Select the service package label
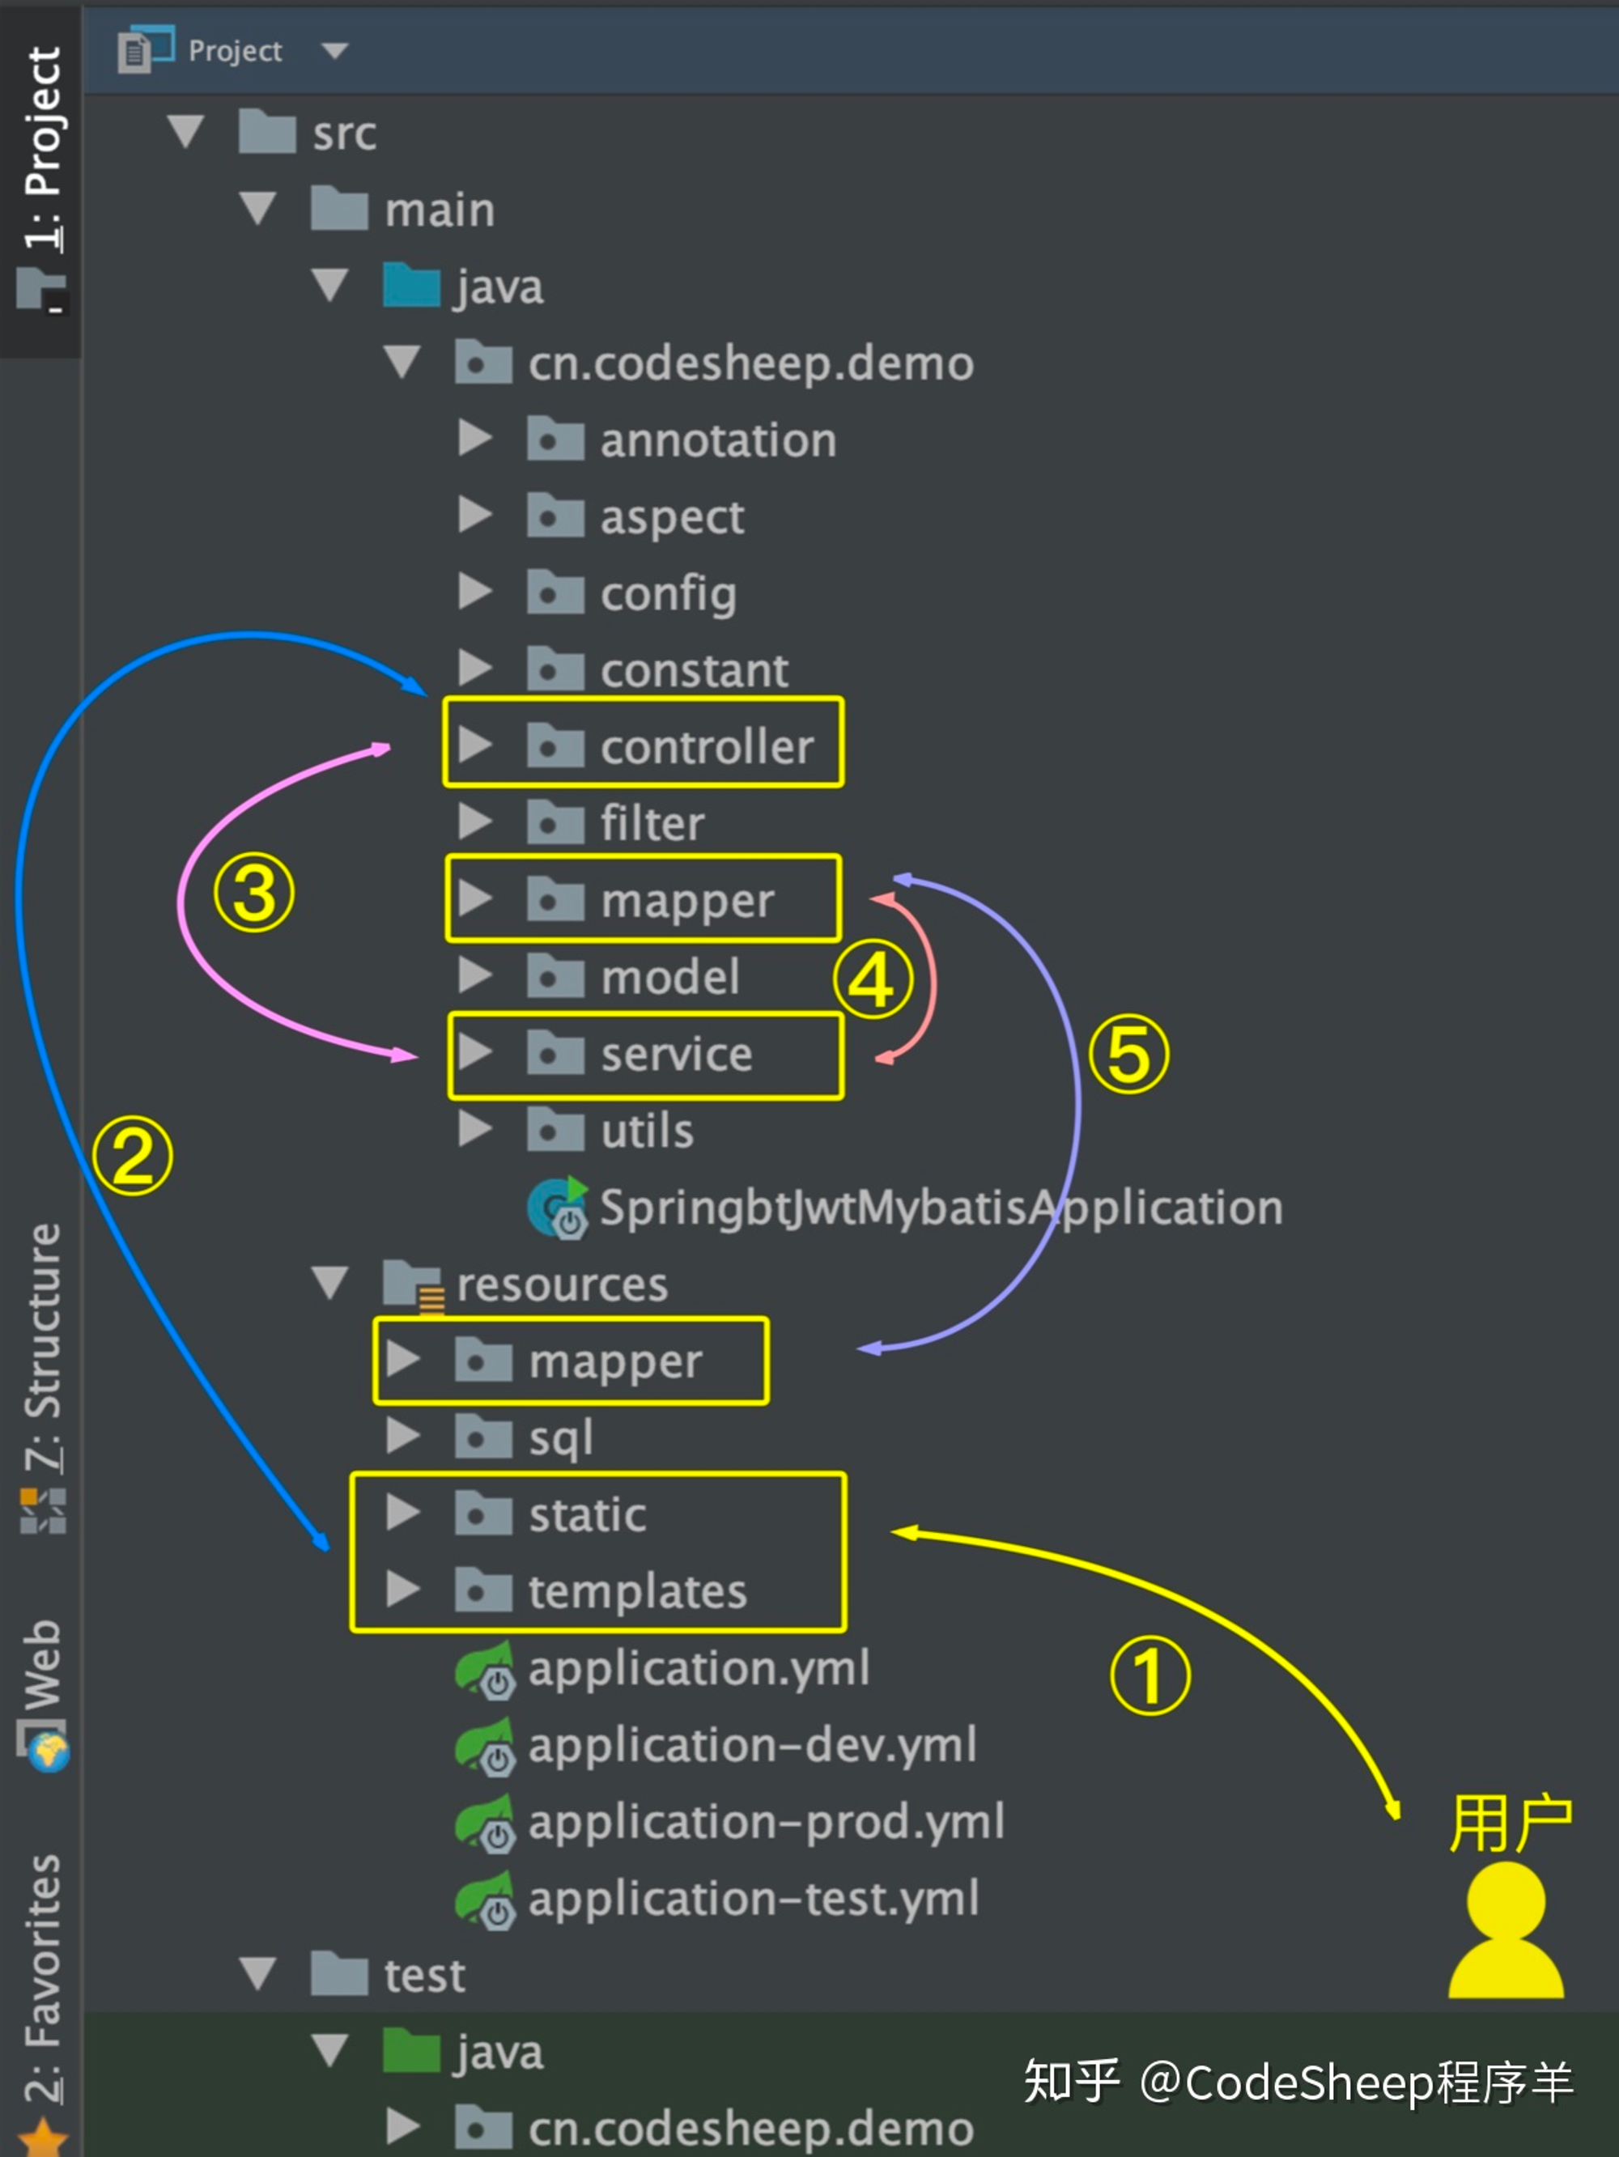1619x2157 pixels. pyautogui.click(x=677, y=1054)
